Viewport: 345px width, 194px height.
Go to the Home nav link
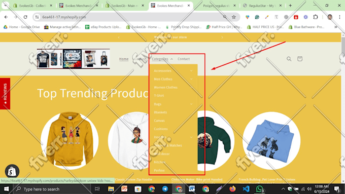(x=124, y=59)
